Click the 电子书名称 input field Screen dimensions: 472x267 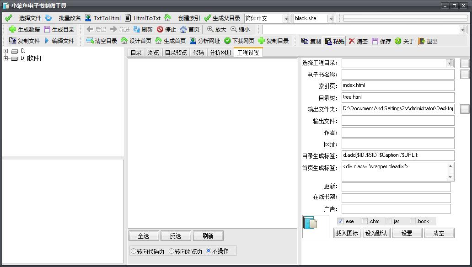click(x=398, y=75)
